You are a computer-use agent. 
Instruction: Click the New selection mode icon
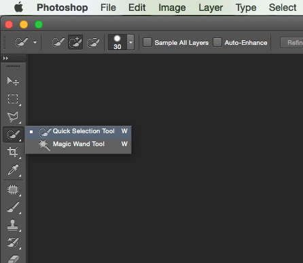(x=58, y=42)
